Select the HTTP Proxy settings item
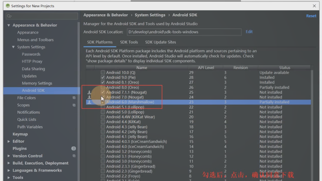 [32, 61]
